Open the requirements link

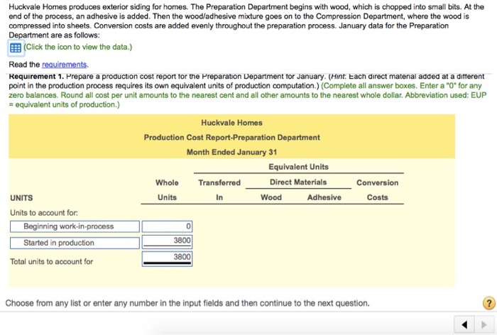64,65
